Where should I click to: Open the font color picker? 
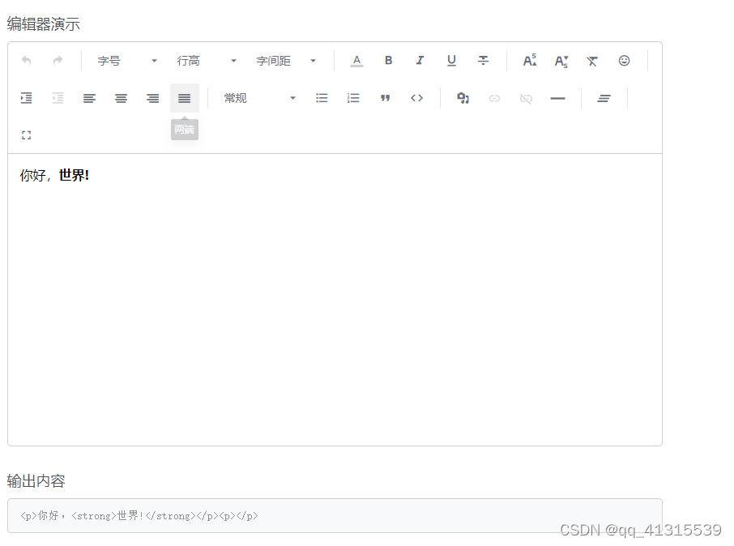pyautogui.click(x=356, y=61)
